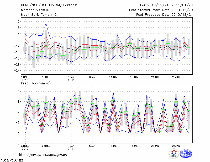Click 26DEC tick label under temperature chart
210x162 pixels.
tap(46, 77)
